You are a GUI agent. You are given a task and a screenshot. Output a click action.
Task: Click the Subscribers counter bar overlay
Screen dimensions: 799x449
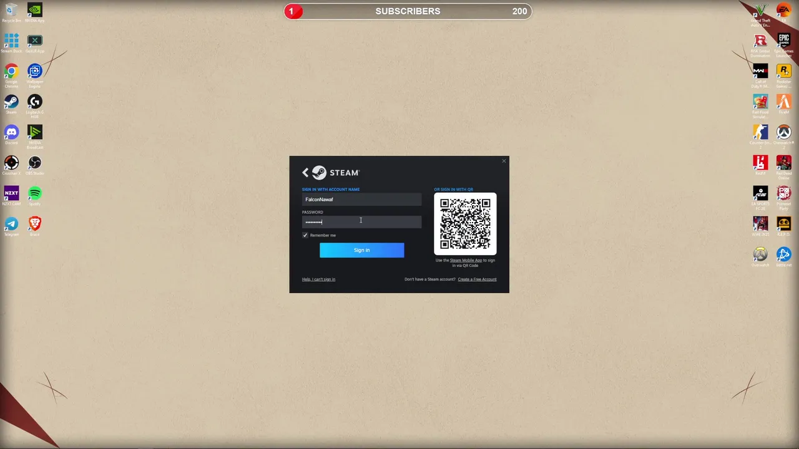pyautogui.click(x=408, y=11)
